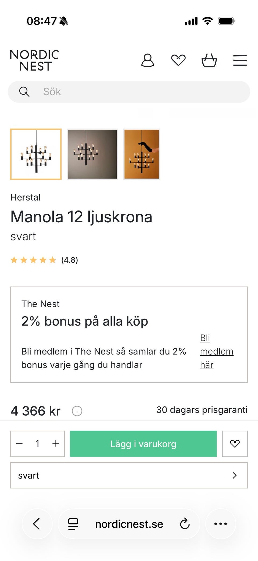Expand the svart color selector
The image size is (258, 561).
click(129, 475)
